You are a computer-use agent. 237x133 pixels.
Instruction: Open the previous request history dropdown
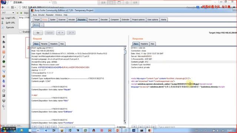[60, 33]
